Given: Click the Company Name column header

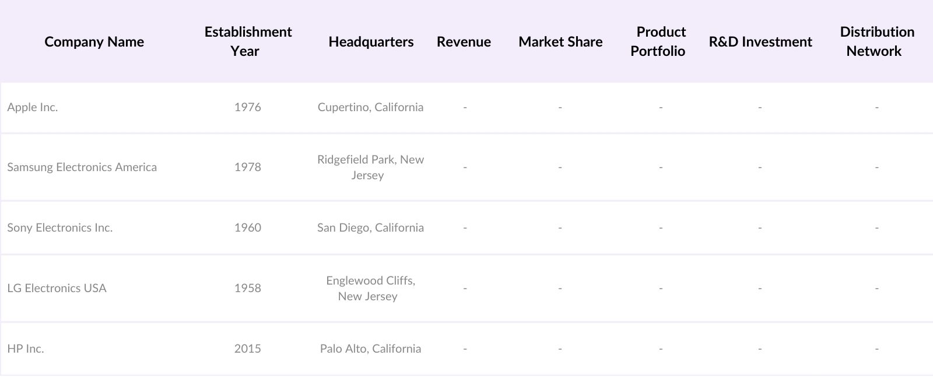Looking at the screenshot, I should click(94, 42).
